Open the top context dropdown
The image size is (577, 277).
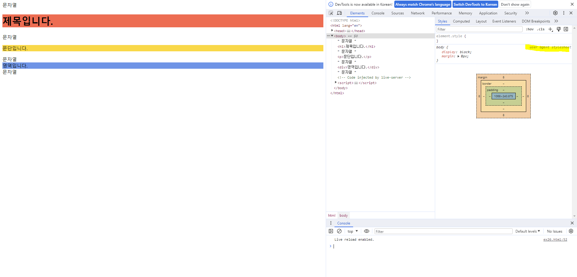pos(353,231)
